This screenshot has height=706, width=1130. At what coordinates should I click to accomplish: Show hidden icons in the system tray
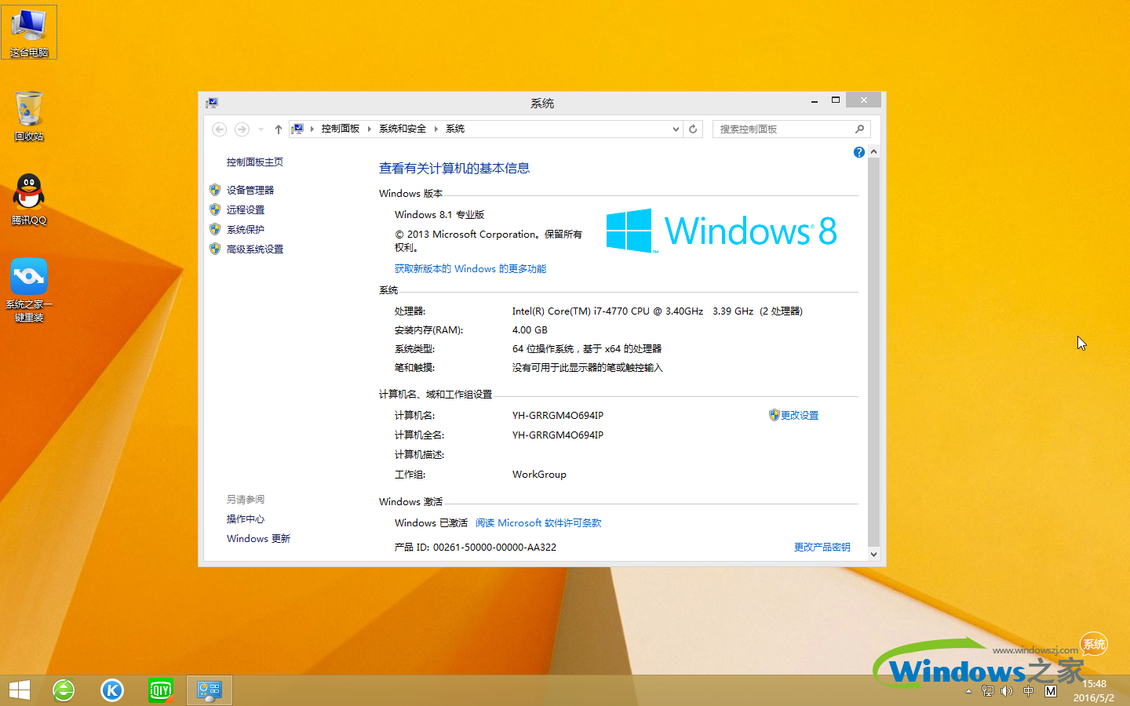pos(967,691)
